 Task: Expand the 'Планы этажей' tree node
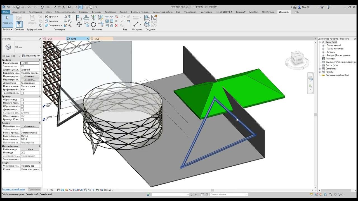323,46
